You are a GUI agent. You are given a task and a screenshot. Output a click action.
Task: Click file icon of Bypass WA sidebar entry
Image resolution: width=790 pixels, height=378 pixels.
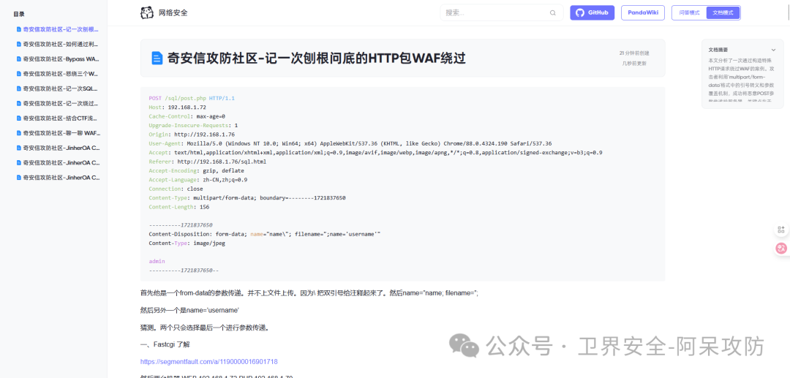[x=18, y=59]
